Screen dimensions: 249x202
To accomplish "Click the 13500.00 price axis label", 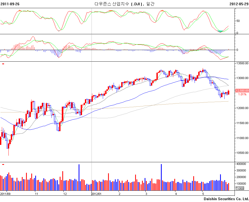I will (x=242, y=63).
